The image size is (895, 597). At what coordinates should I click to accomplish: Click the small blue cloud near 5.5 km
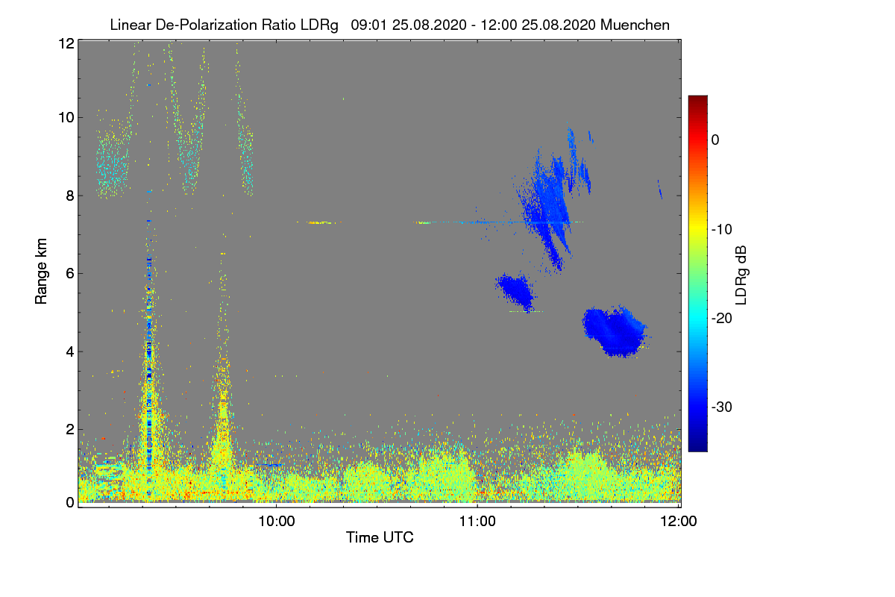click(x=515, y=291)
